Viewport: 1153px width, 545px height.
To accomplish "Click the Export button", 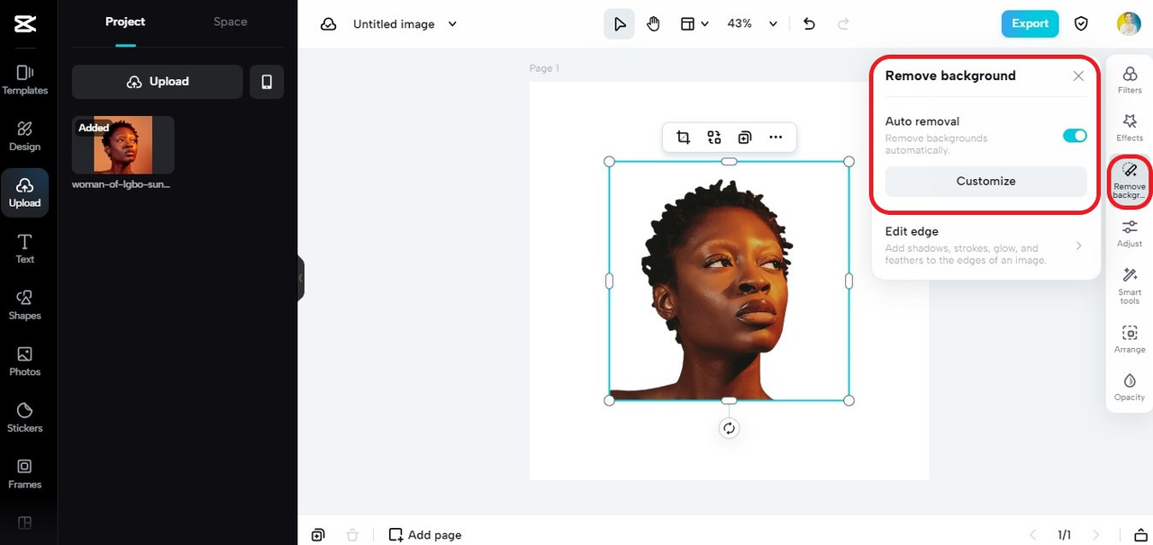I will tap(1030, 24).
